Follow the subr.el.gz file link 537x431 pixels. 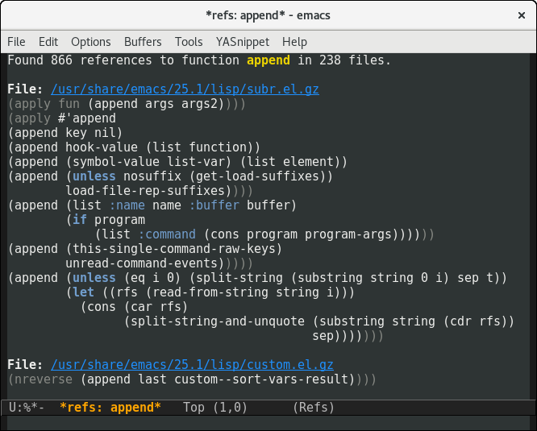point(185,89)
